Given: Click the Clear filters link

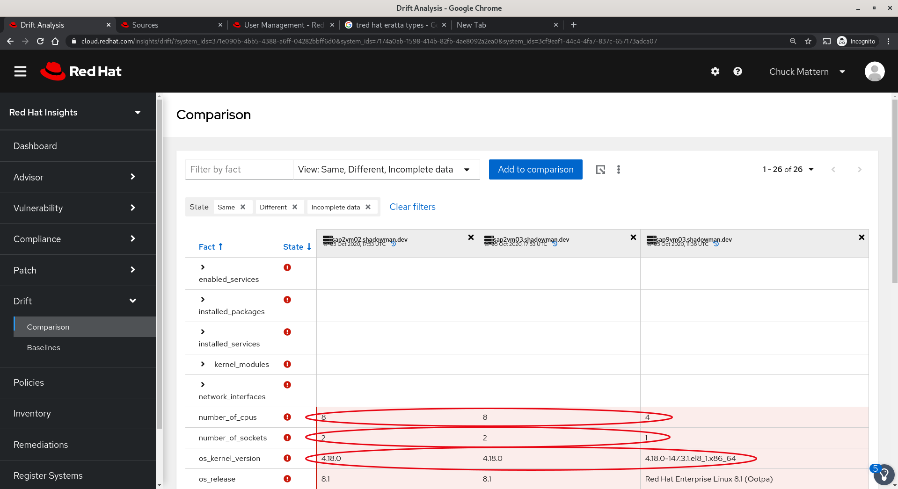Looking at the screenshot, I should [x=412, y=207].
